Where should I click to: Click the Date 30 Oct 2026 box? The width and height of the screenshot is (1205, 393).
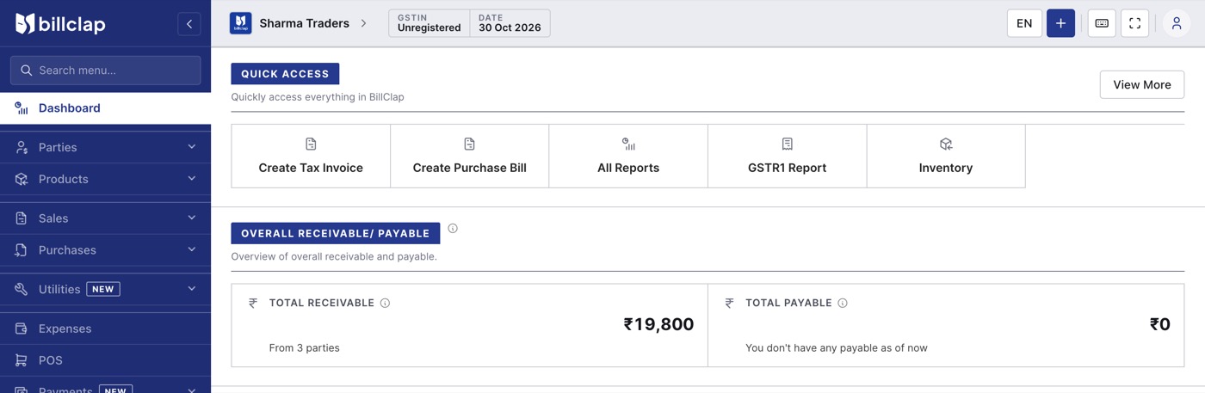pyautogui.click(x=510, y=23)
